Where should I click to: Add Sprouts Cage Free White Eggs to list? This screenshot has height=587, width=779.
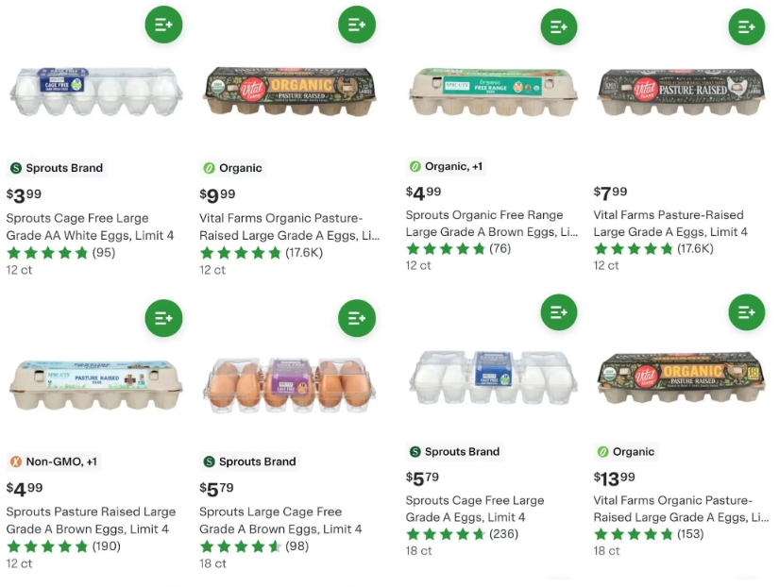[x=163, y=25]
